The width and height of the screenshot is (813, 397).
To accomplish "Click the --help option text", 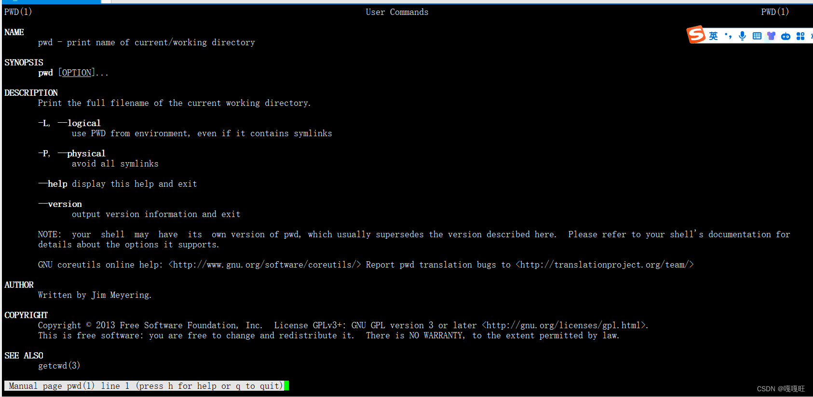I will coord(53,184).
